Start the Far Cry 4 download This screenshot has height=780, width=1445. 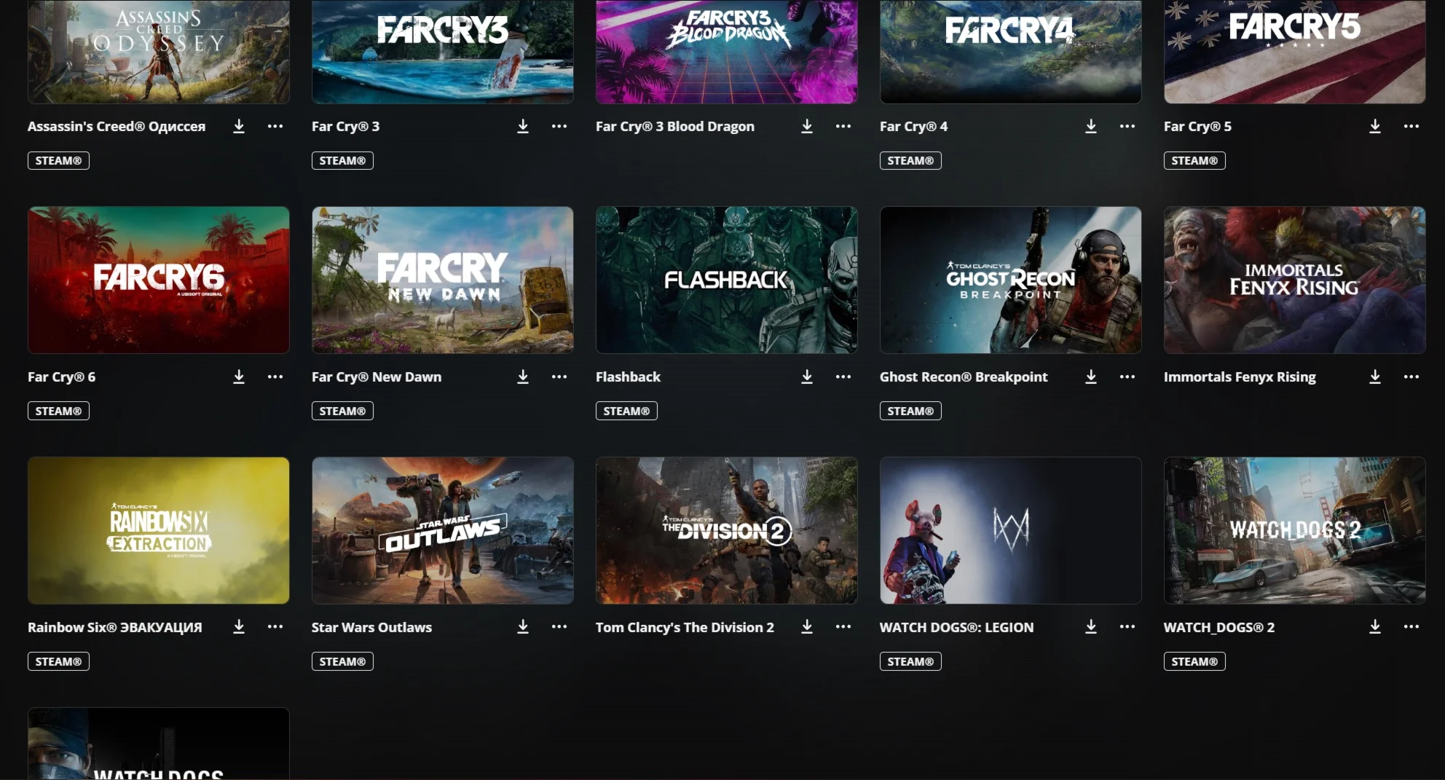[1091, 127]
